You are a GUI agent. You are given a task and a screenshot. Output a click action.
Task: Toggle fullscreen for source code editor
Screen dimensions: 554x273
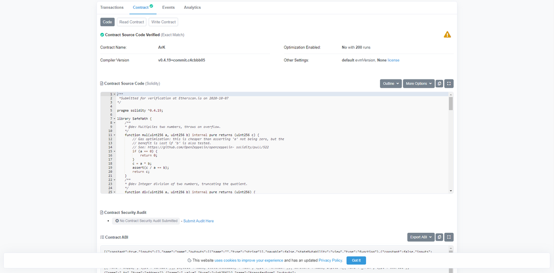[x=449, y=84]
